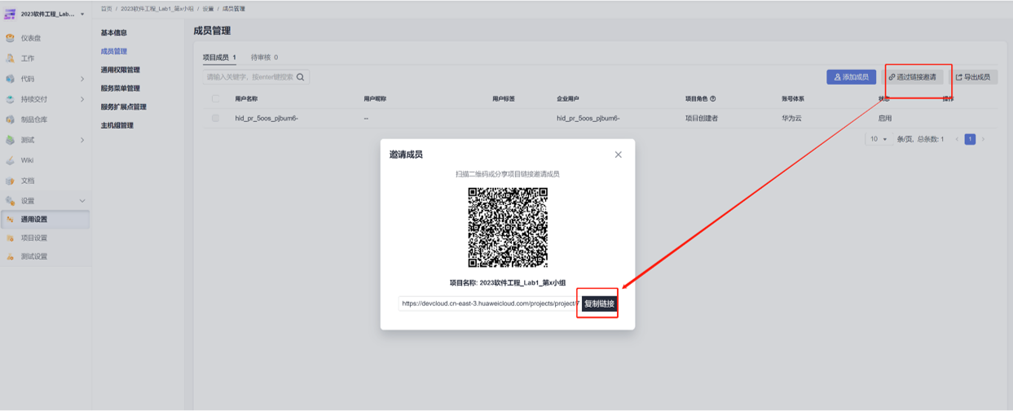Click the 2023软件工程_Lab1 breadcrumb link

coord(157,8)
